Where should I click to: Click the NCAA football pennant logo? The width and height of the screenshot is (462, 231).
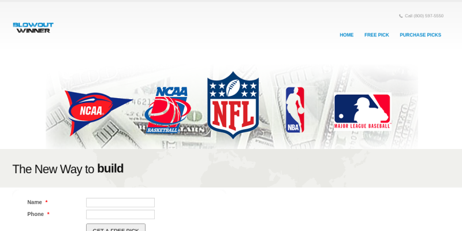click(x=98, y=113)
